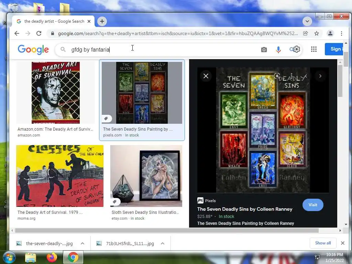This screenshot has width=352, height=264.
Task: Open the Chrome profile avatar
Action: 330,33
